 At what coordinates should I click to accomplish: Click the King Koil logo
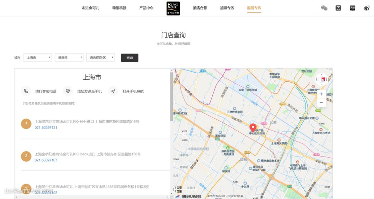click(x=173, y=8)
